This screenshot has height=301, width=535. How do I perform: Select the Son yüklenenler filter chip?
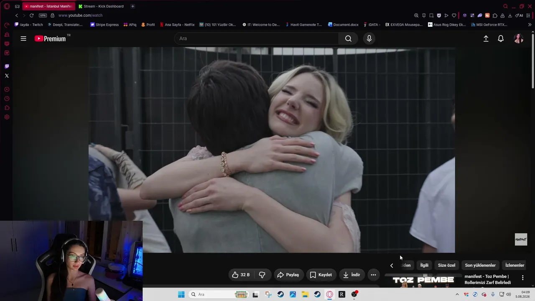(480, 265)
